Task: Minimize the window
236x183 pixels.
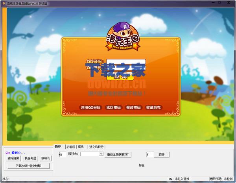Action: (213, 3)
